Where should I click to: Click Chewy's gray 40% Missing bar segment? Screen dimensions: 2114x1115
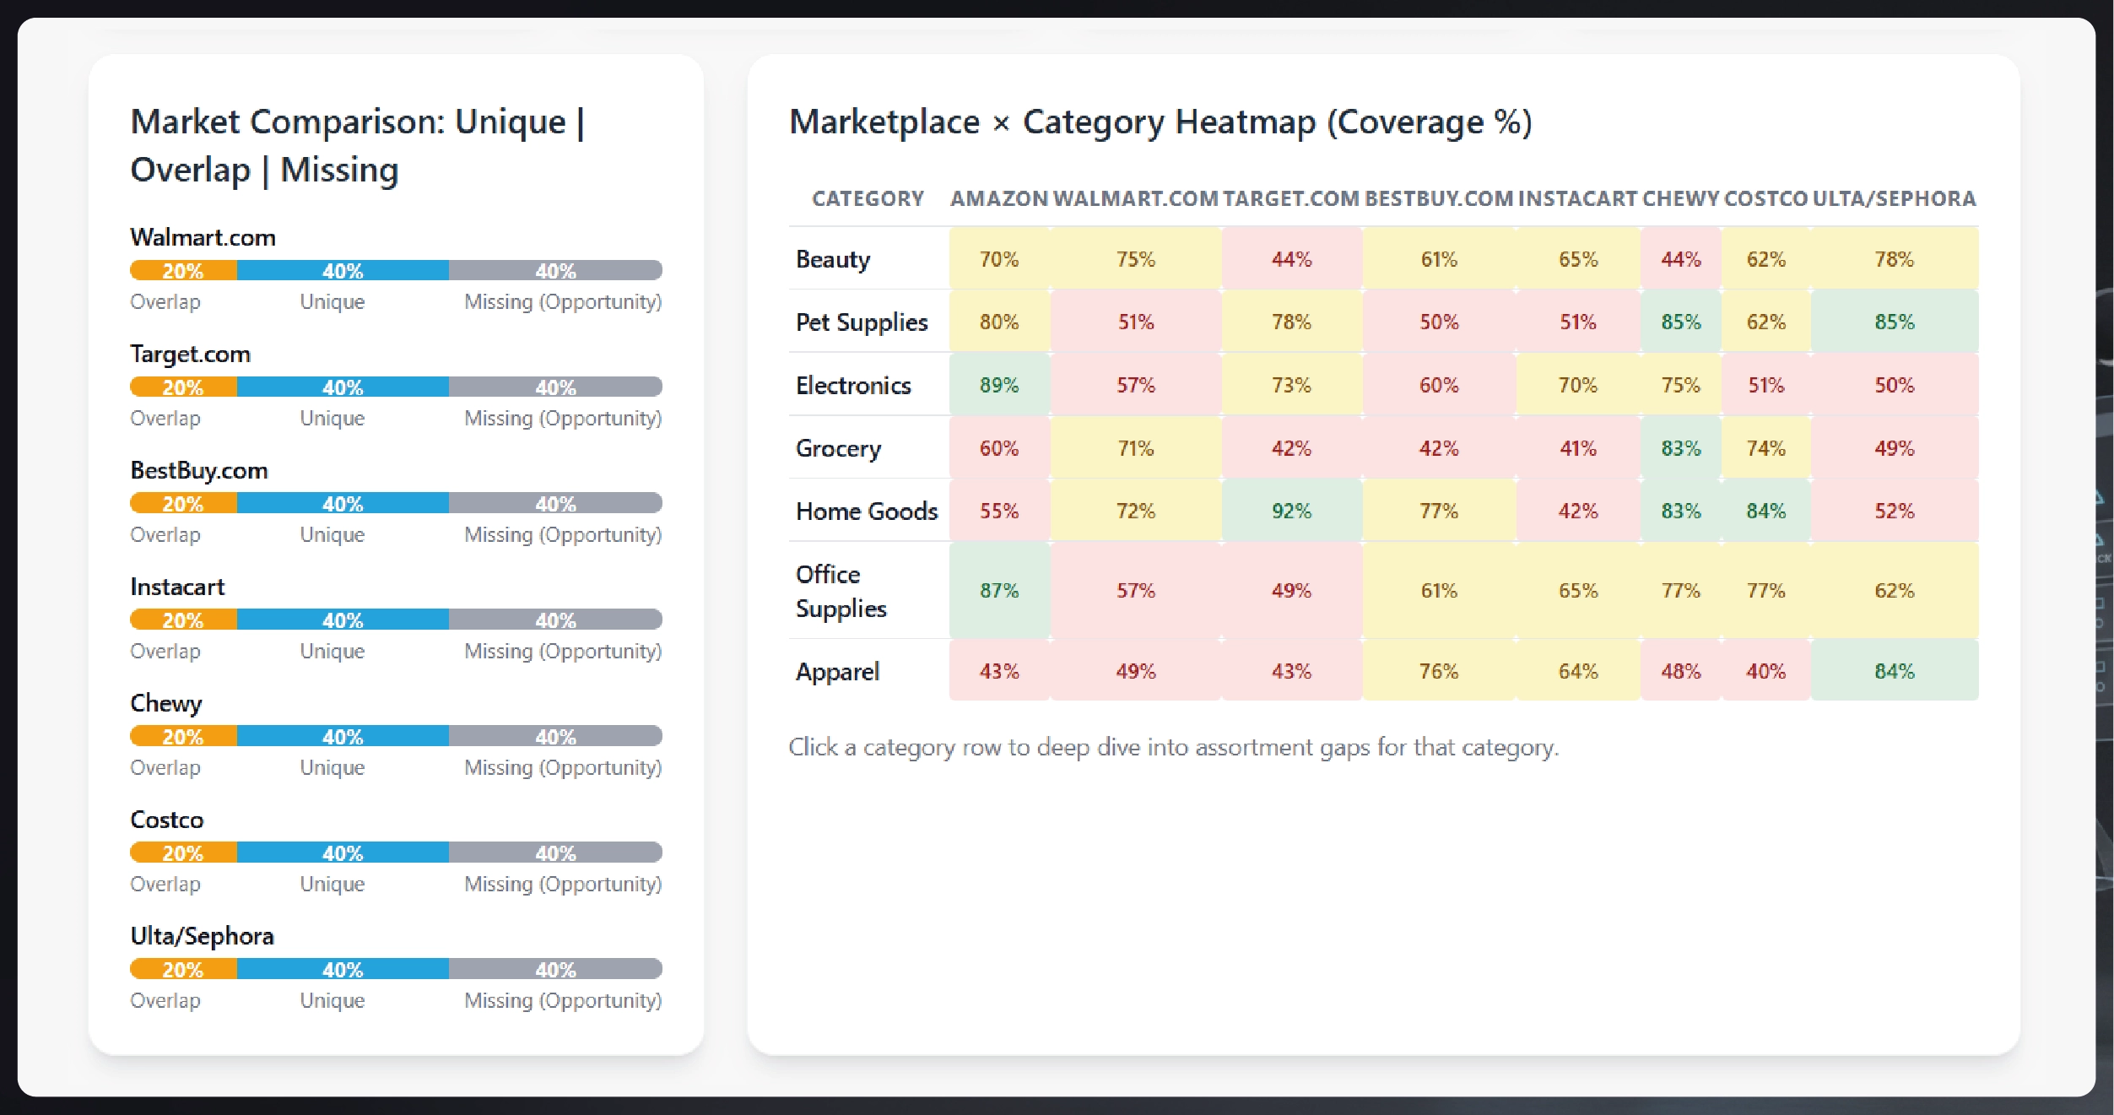click(x=555, y=737)
